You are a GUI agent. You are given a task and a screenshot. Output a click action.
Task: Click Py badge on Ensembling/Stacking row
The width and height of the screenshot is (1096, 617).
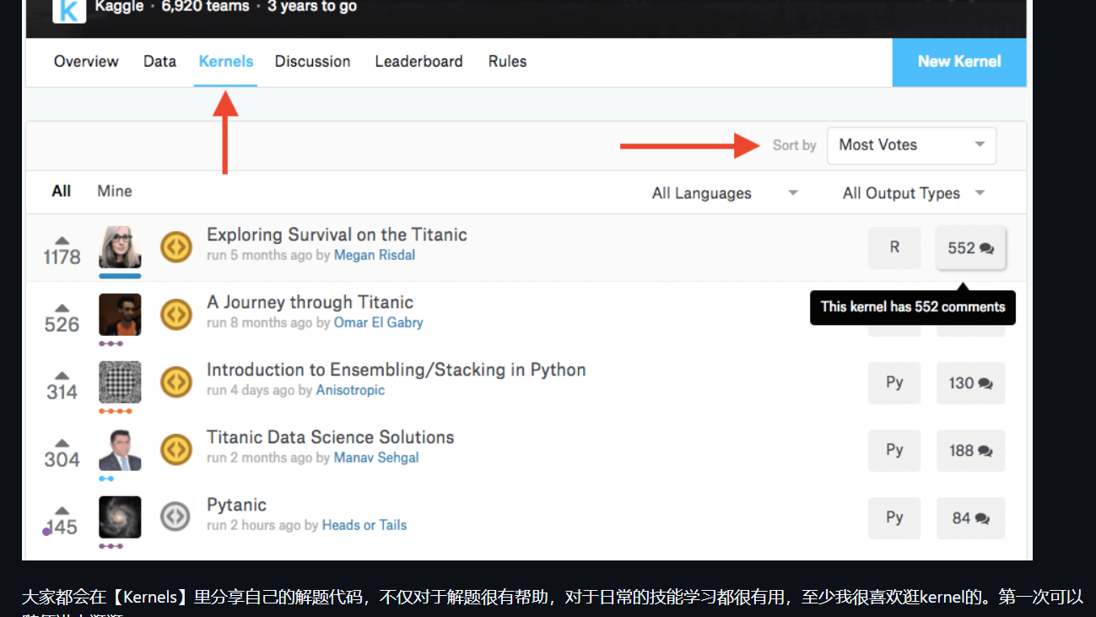(894, 383)
